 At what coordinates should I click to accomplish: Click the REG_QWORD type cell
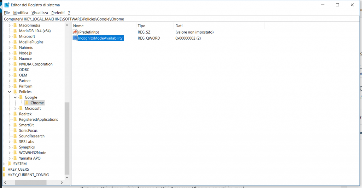pos(149,38)
